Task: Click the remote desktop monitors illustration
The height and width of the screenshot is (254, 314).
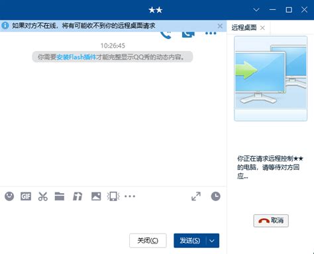Action: [x=271, y=78]
